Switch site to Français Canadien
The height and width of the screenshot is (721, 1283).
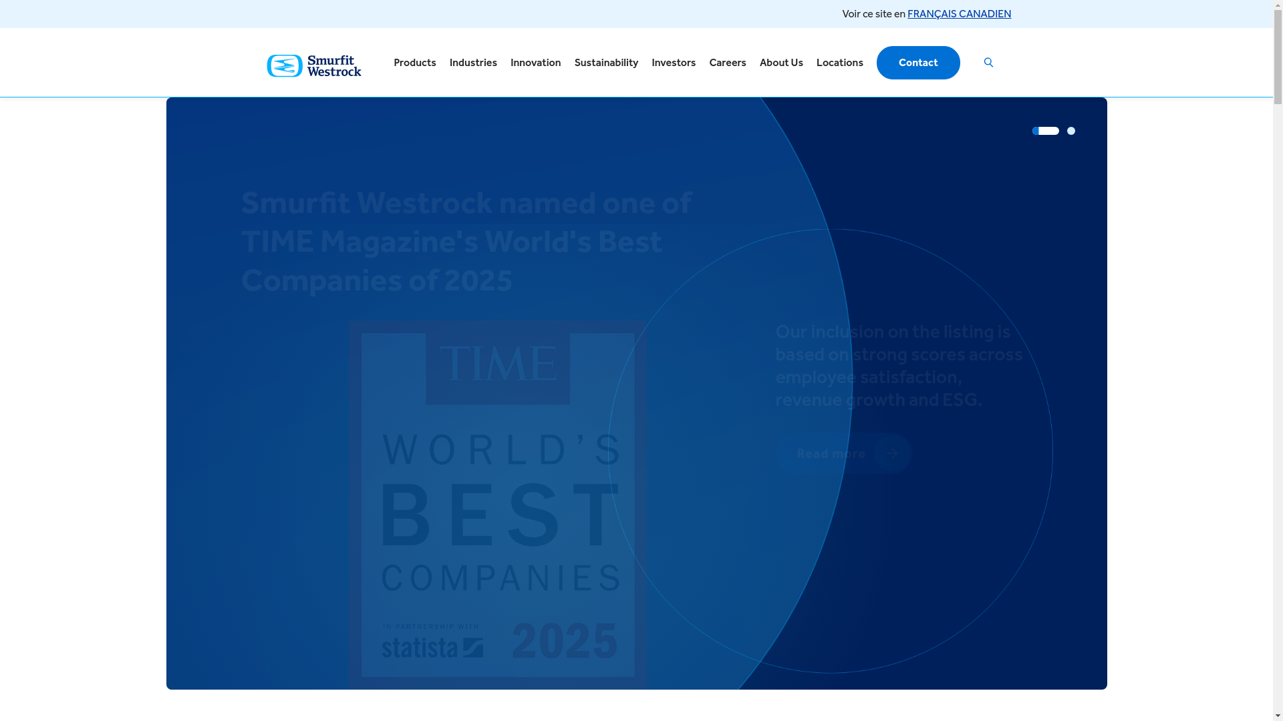pyautogui.click(x=959, y=14)
